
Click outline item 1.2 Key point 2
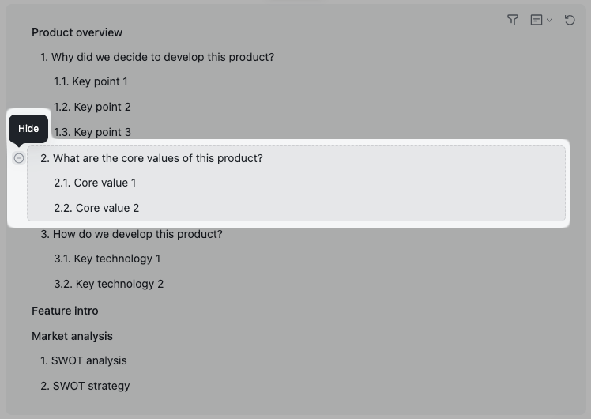coord(92,107)
